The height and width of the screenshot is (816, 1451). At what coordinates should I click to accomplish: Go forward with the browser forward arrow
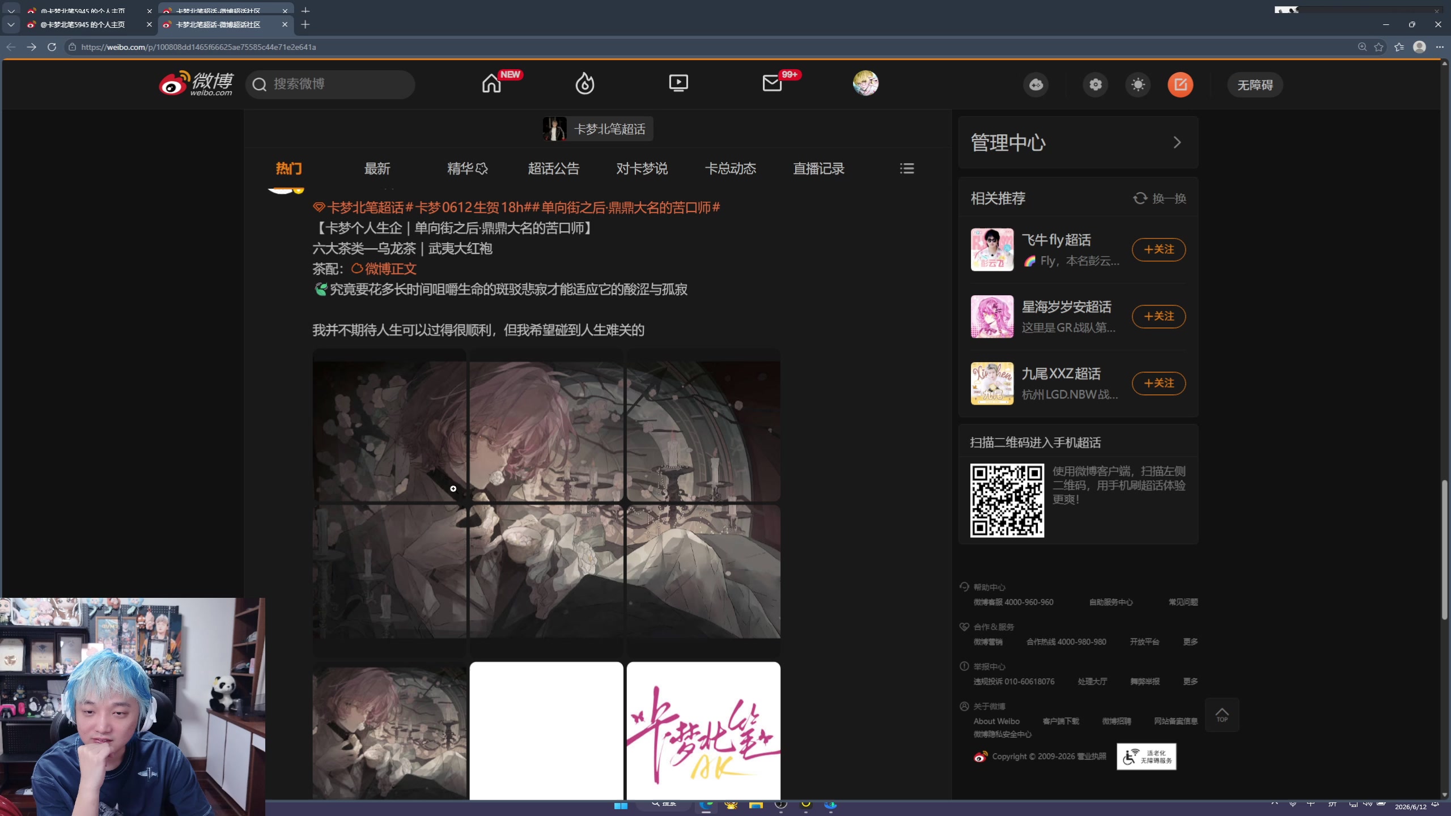[x=31, y=47]
